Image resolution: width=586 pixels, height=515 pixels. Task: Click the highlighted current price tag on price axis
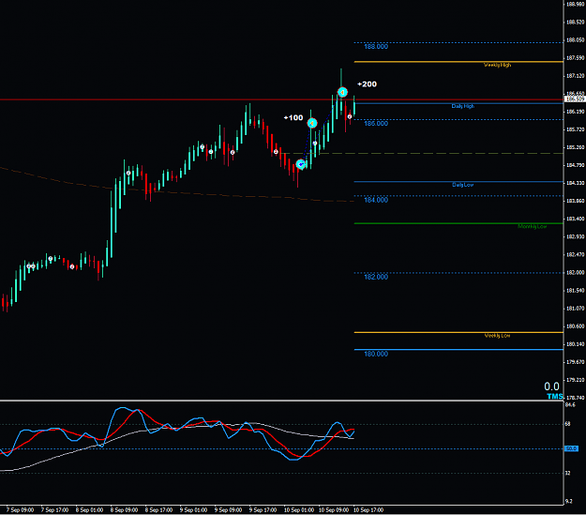pyautogui.click(x=575, y=99)
